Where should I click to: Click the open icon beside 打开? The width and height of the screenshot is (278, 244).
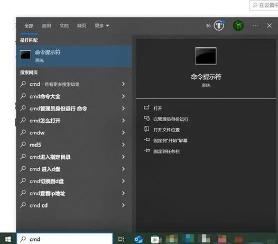(146, 107)
